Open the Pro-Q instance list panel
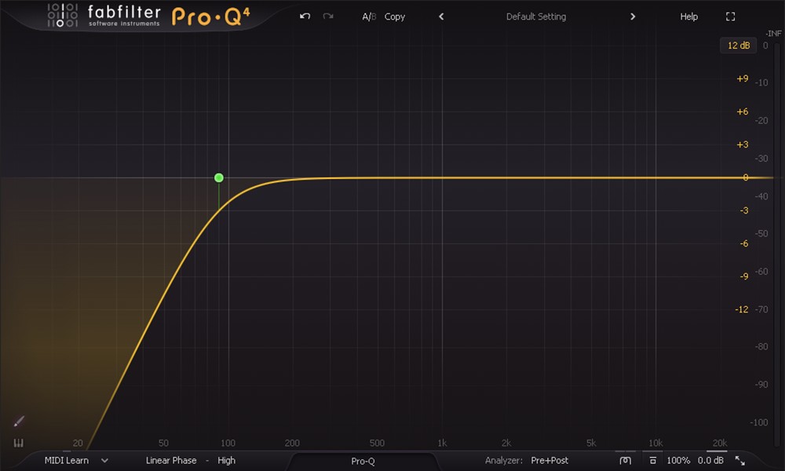785x471 pixels. coord(363,461)
